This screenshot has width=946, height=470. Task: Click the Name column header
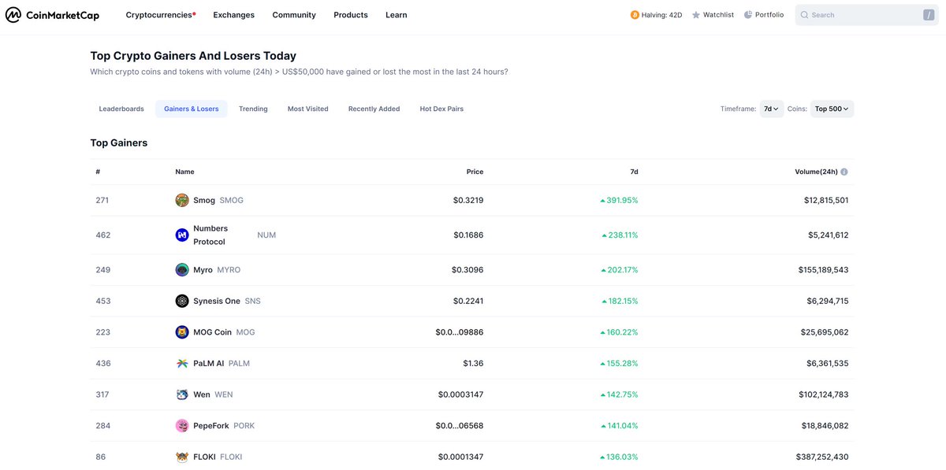click(184, 172)
